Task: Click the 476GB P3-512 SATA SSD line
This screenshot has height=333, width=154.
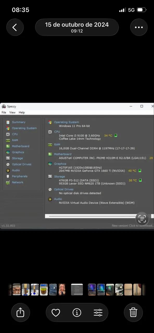Action: point(79,180)
